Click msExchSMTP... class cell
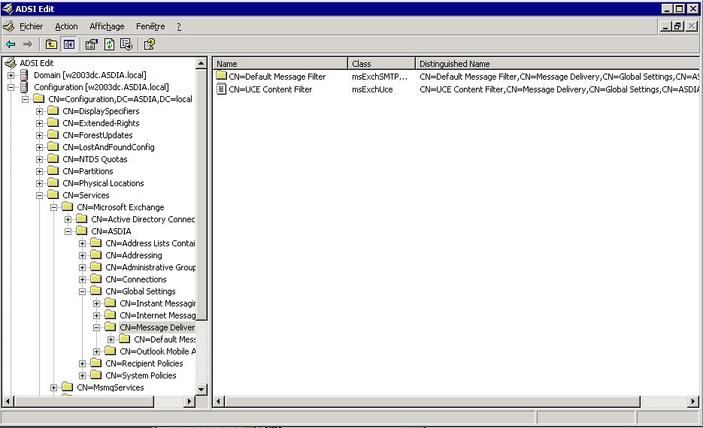 [380, 77]
